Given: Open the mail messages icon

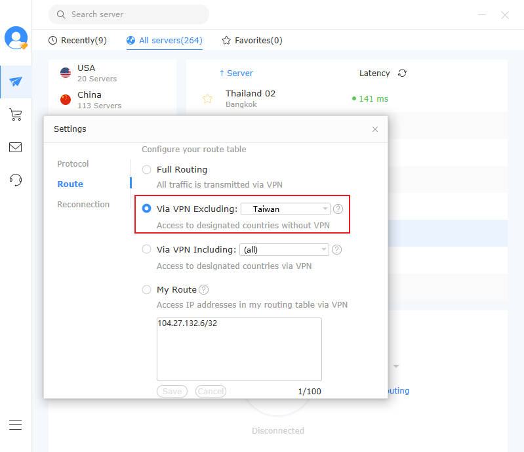Looking at the screenshot, I should pyautogui.click(x=16, y=148).
